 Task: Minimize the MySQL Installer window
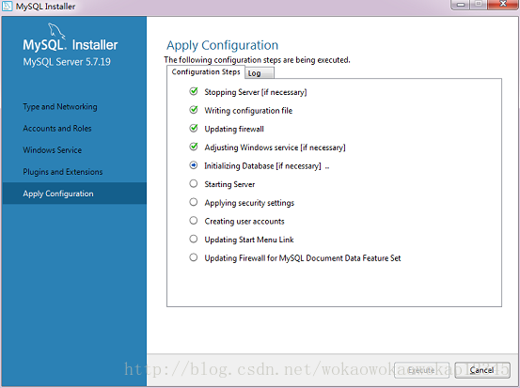click(x=461, y=5)
